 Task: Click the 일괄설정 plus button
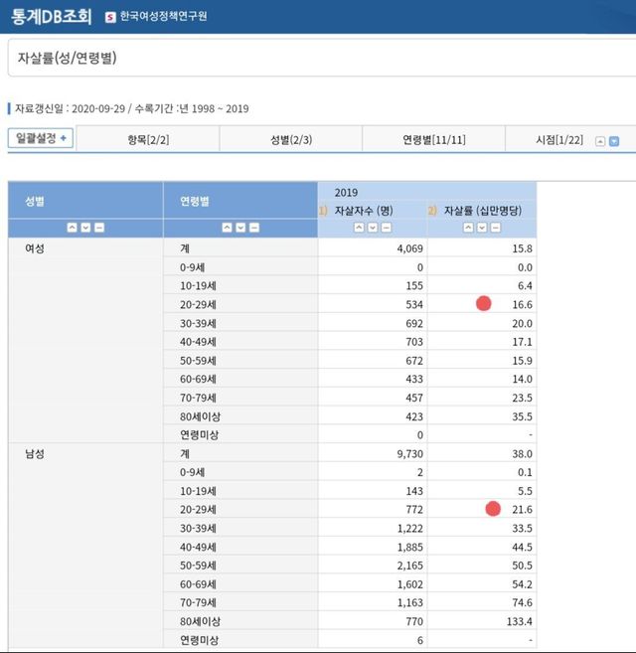(40, 138)
